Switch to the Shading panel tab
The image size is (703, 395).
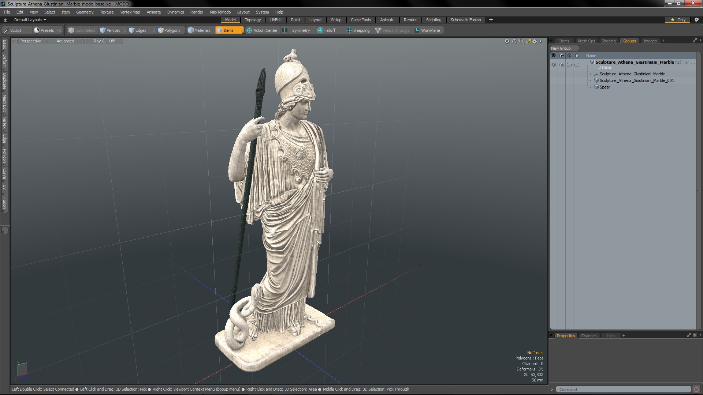pos(609,41)
